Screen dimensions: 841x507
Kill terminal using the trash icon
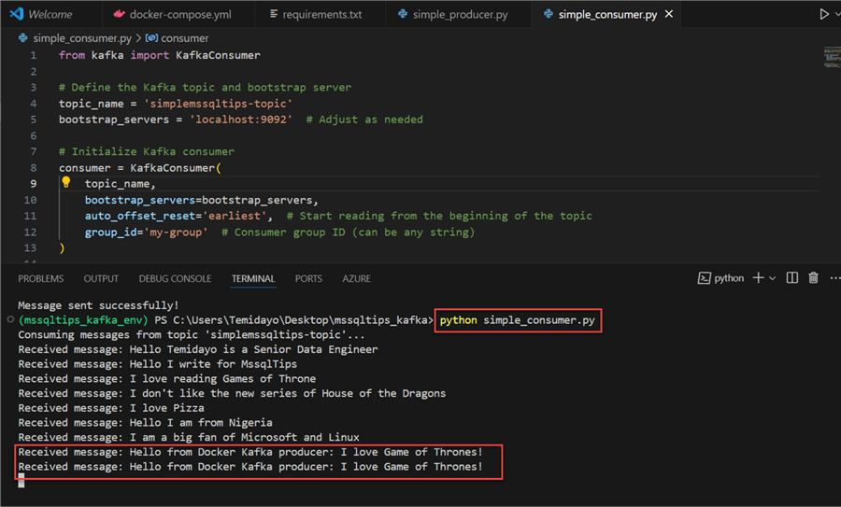point(813,278)
